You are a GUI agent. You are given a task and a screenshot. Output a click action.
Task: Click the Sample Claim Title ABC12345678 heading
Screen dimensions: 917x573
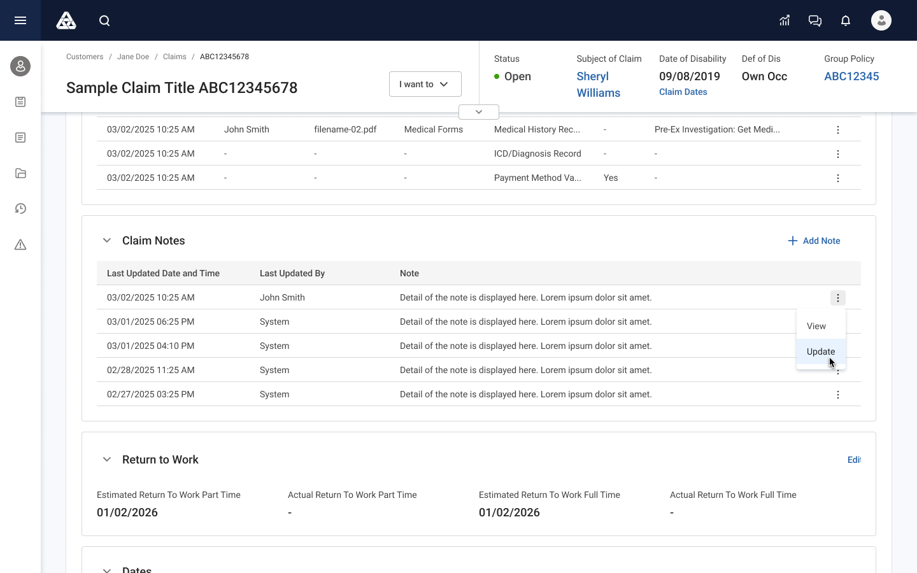click(x=181, y=88)
